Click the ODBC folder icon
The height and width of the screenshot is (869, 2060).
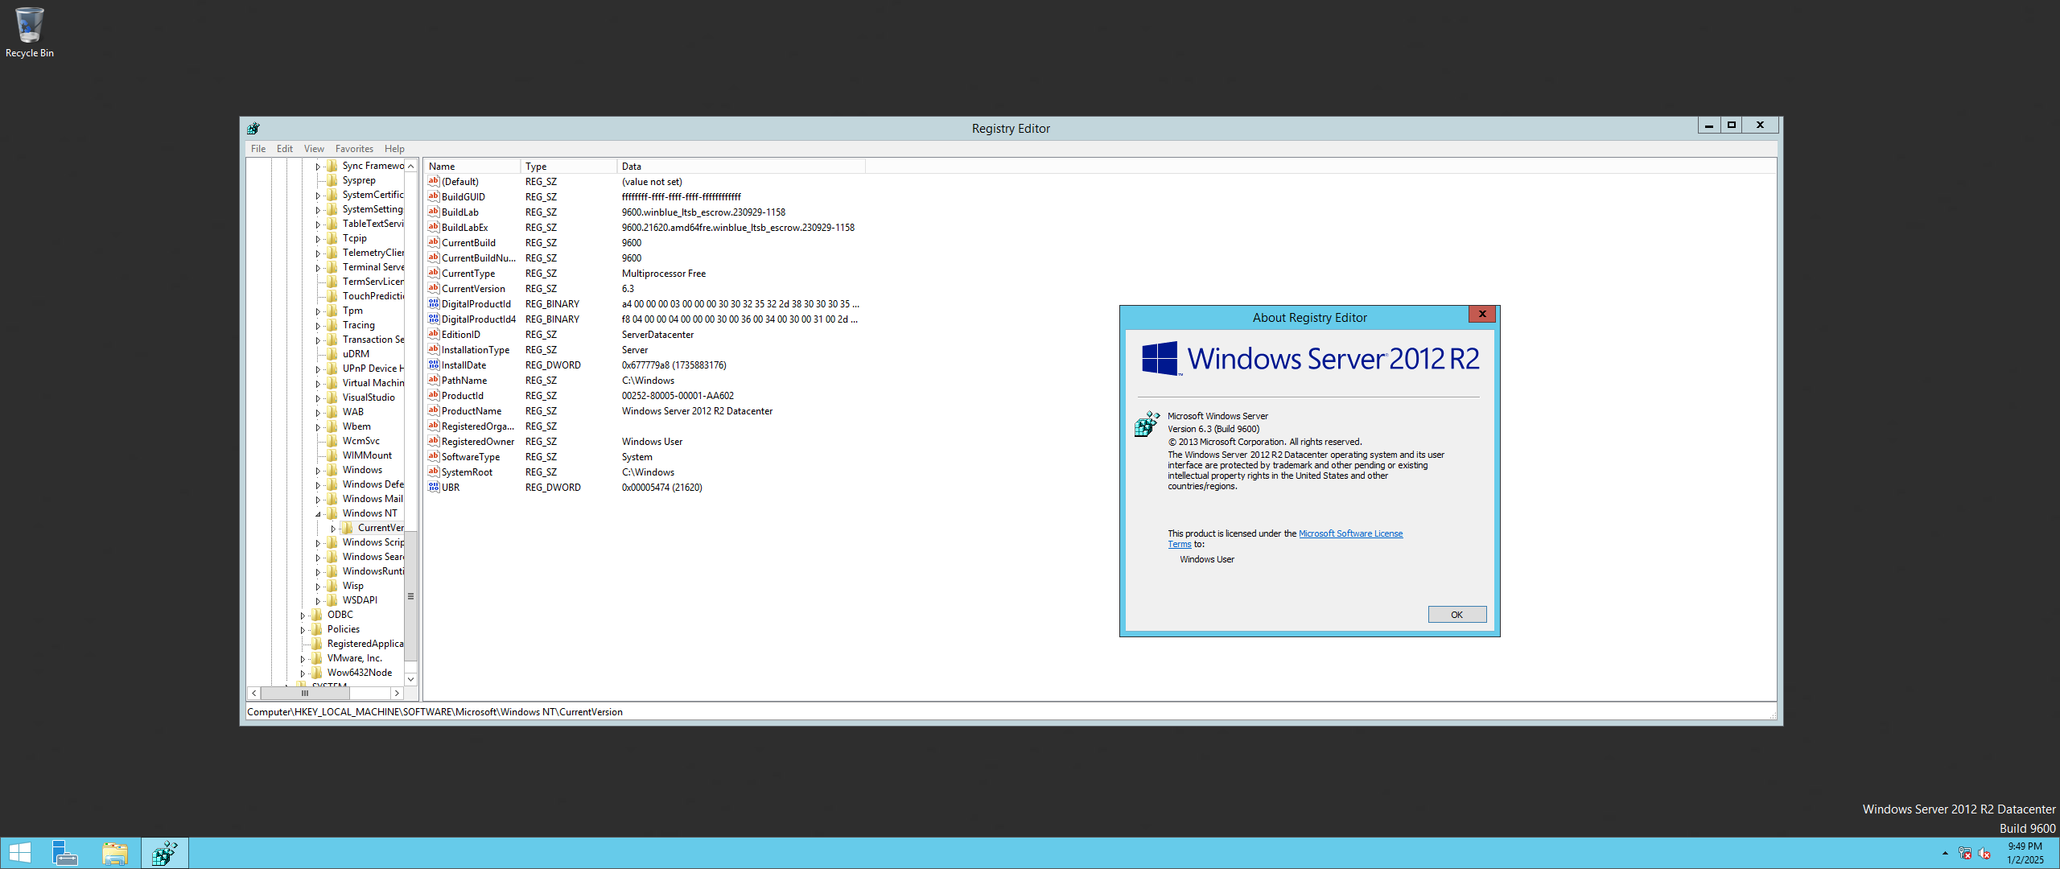[317, 615]
